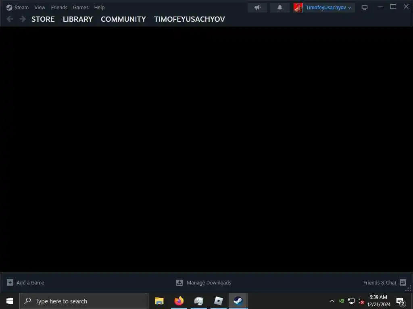Viewport: 413px width, 309px height.
Task: Click the Add a Game label
Action: click(x=30, y=283)
